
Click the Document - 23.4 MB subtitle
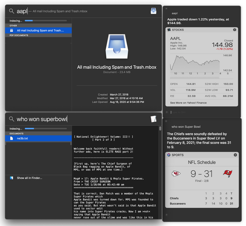pos(117,72)
